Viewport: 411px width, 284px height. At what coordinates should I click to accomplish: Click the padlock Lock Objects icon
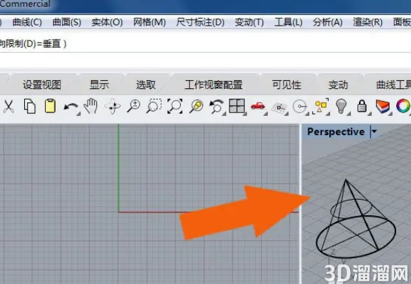pos(362,106)
